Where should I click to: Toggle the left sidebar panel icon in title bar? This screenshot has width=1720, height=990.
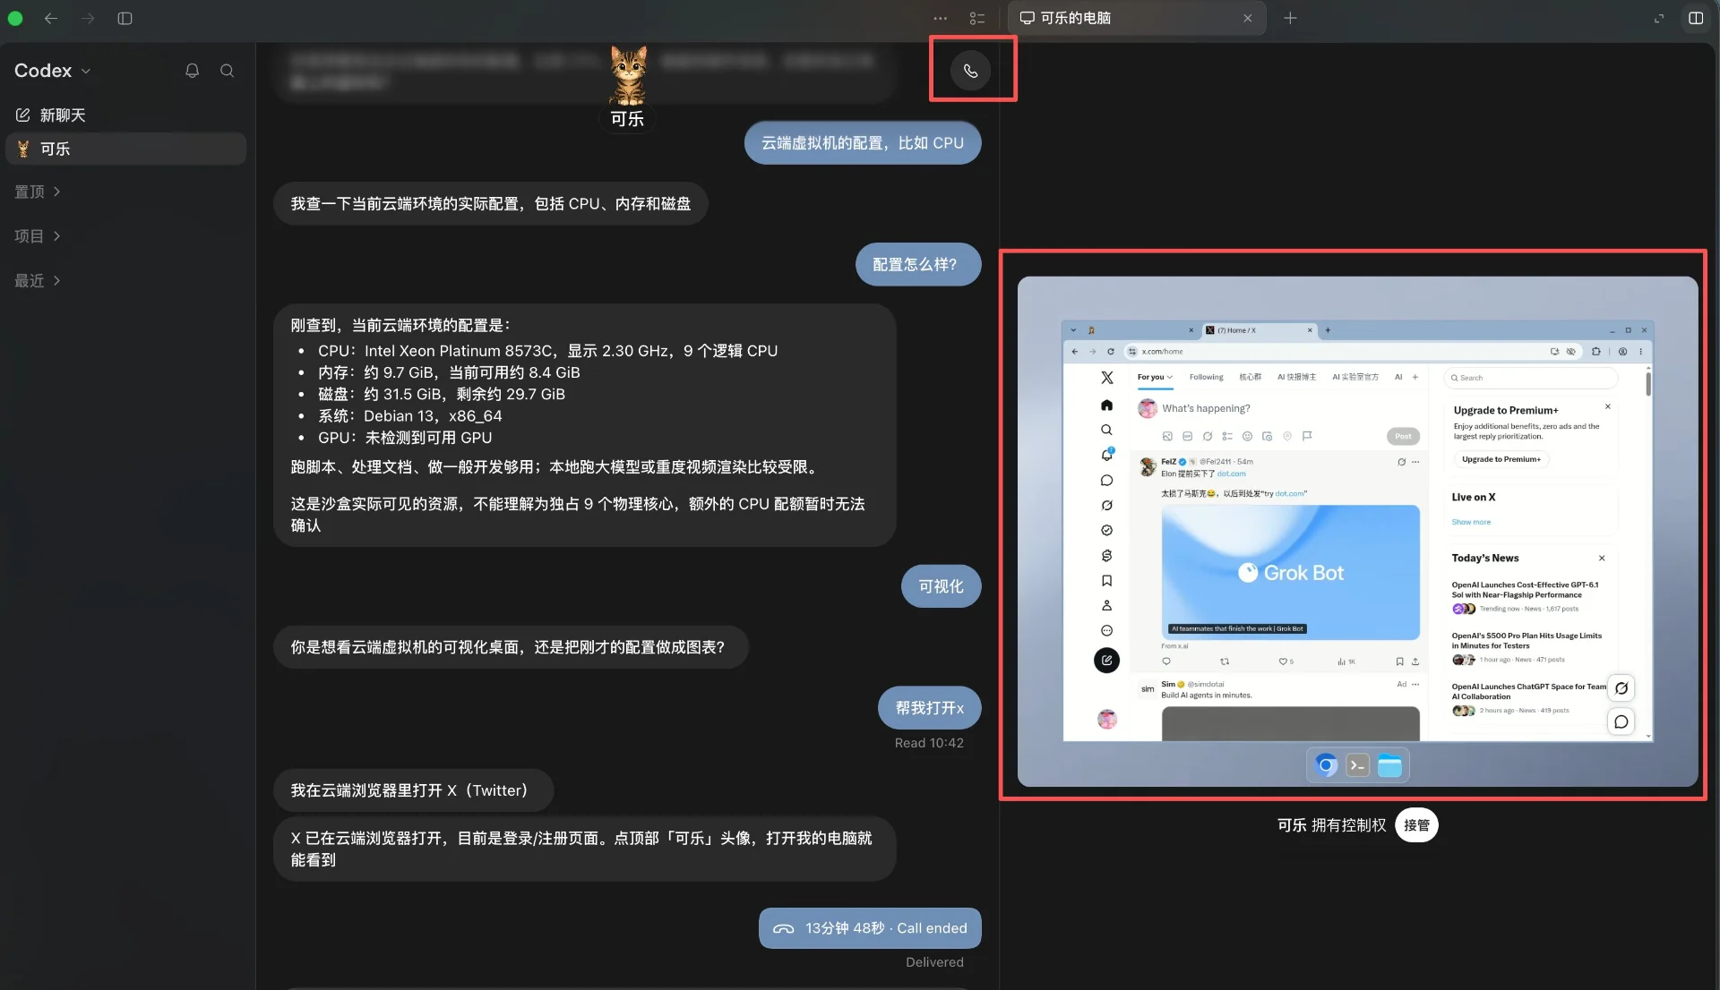[125, 18]
